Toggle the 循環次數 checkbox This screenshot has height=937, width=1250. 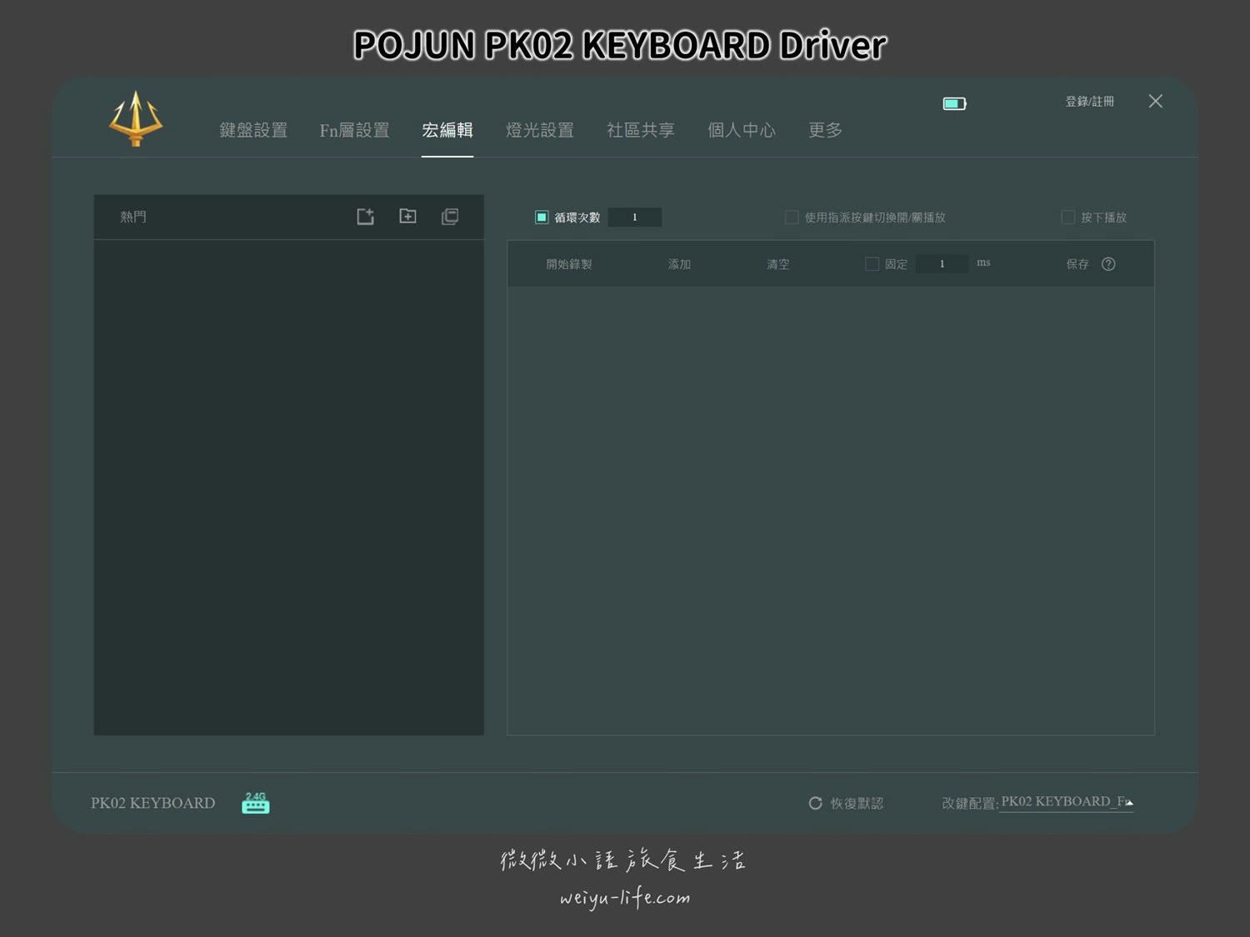pyautogui.click(x=542, y=217)
